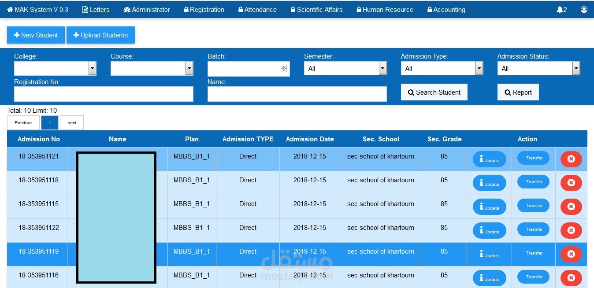Open the Administrator menu
Viewport: 594px width, 288px height.
(x=147, y=9)
